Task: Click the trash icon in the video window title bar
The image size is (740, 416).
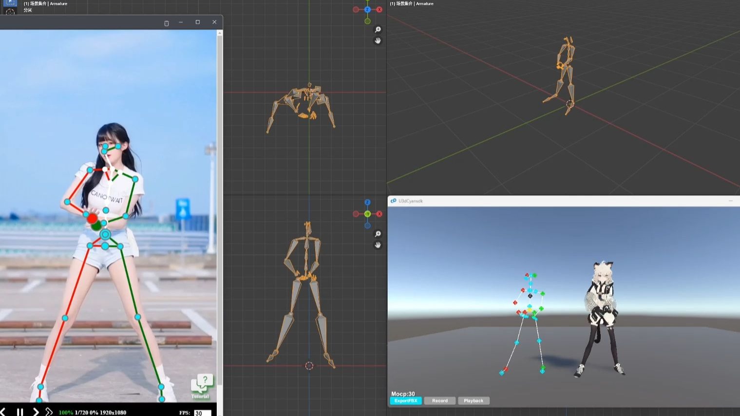Action: 167,23
